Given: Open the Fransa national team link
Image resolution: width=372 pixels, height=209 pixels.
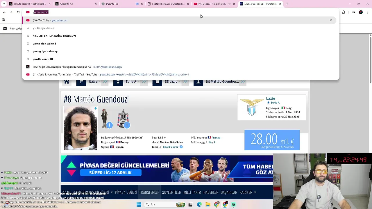Looking at the screenshot, I should tap(216, 138).
